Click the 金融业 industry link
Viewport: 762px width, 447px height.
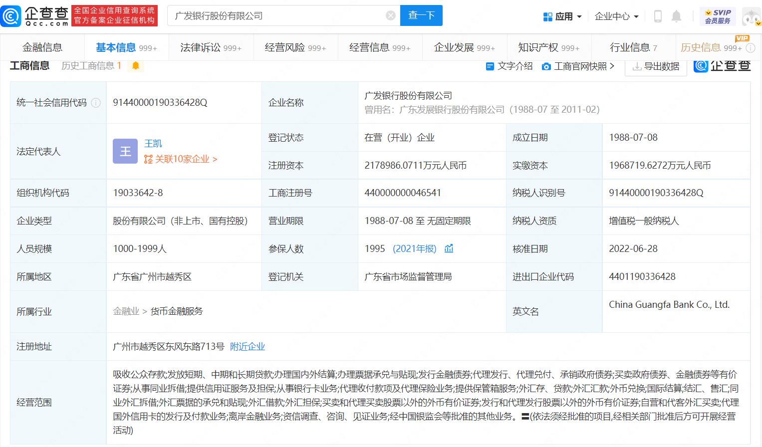point(126,311)
